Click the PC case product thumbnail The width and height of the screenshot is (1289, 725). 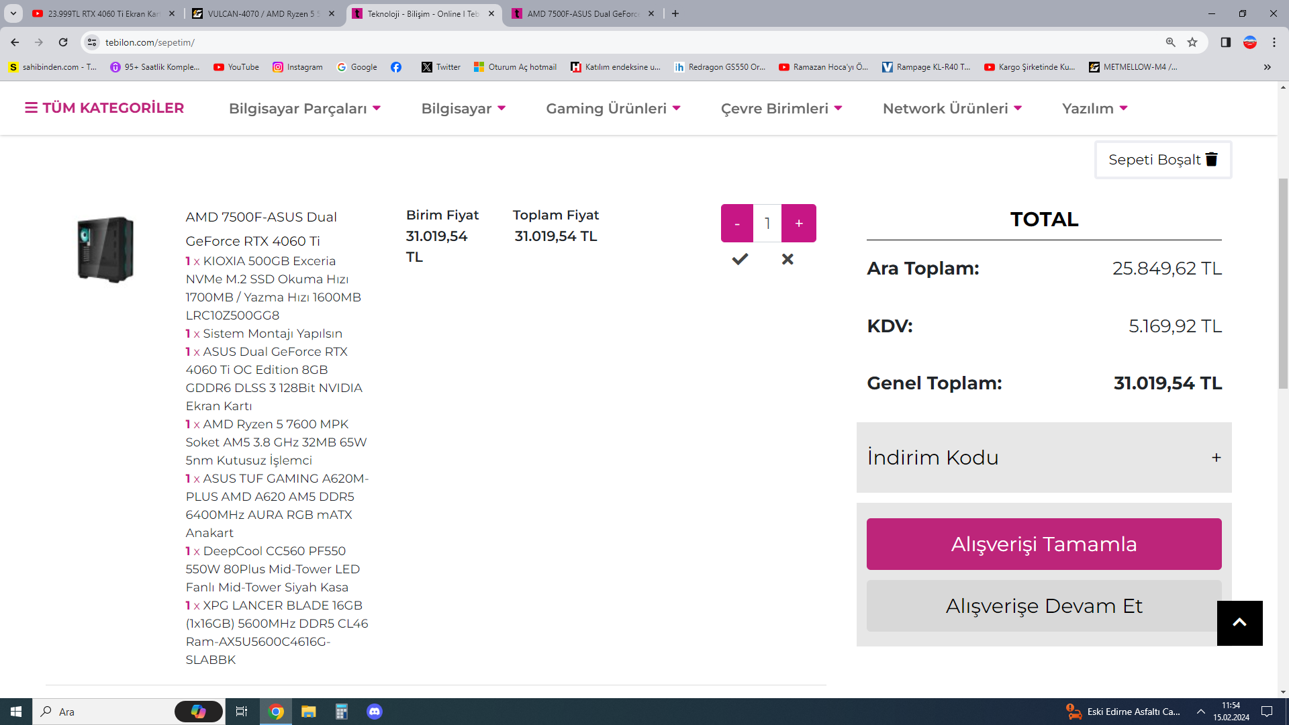click(x=105, y=249)
